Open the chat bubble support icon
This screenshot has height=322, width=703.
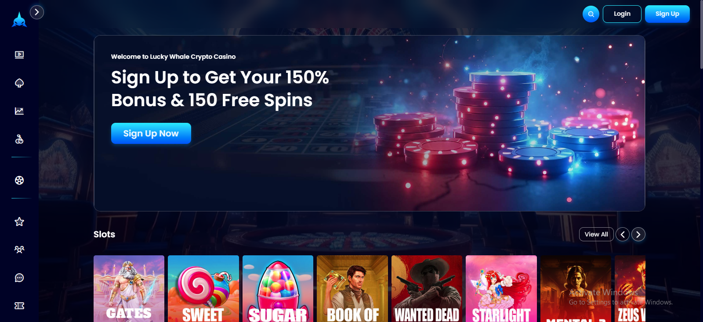coord(19,278)
